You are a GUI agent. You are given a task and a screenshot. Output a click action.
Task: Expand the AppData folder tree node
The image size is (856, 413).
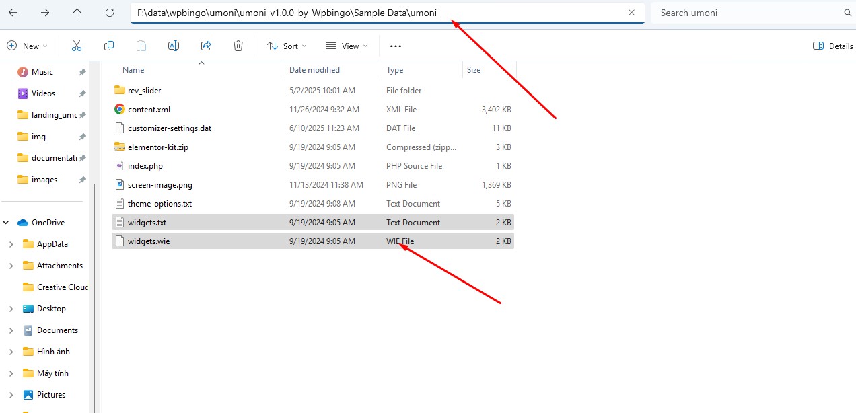[11, 244]
